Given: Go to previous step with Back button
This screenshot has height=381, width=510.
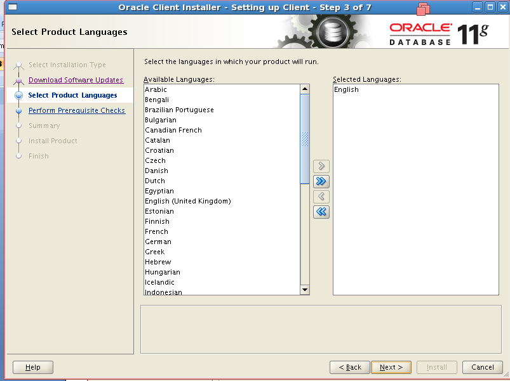Looking at the screenshot, I should pos(350,367).
